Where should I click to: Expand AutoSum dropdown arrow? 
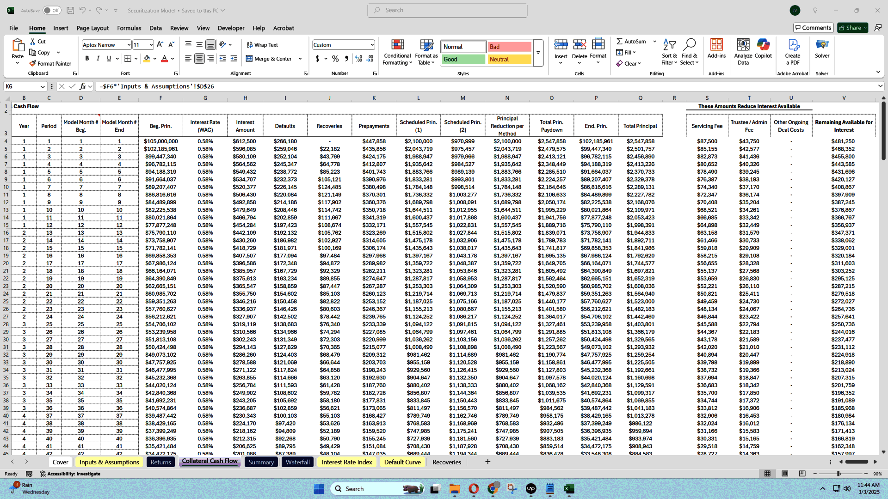coord(654,41)
